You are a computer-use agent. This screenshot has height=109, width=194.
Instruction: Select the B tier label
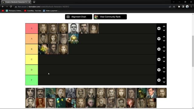[32, 49]
